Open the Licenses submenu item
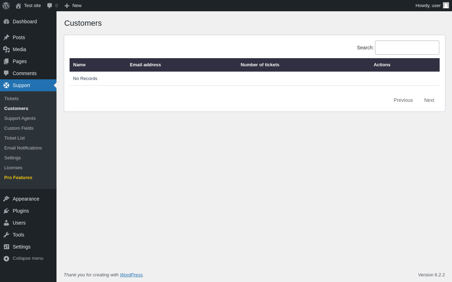Image resolution: width=452 pixels, height=282 pixels. pos(13,168)
